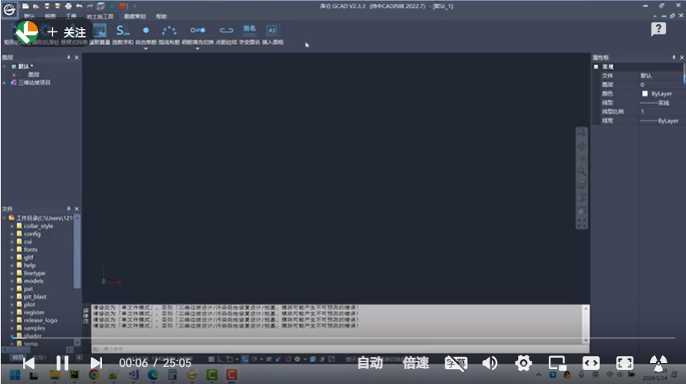This screenshot has width=686, height=384.
Task: Click the undo arrow in title bar
Action: pos(79,6)
